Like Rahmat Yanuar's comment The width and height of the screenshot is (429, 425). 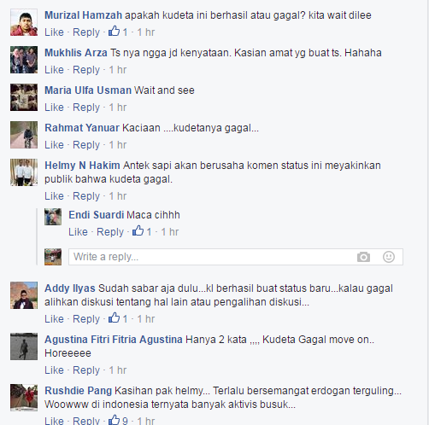click(54, 145)
